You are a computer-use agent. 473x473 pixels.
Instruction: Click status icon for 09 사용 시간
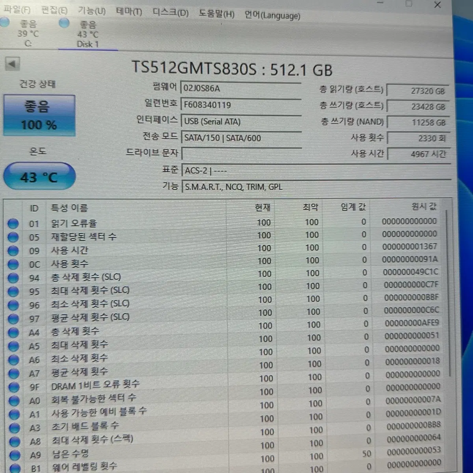[13, 251]
